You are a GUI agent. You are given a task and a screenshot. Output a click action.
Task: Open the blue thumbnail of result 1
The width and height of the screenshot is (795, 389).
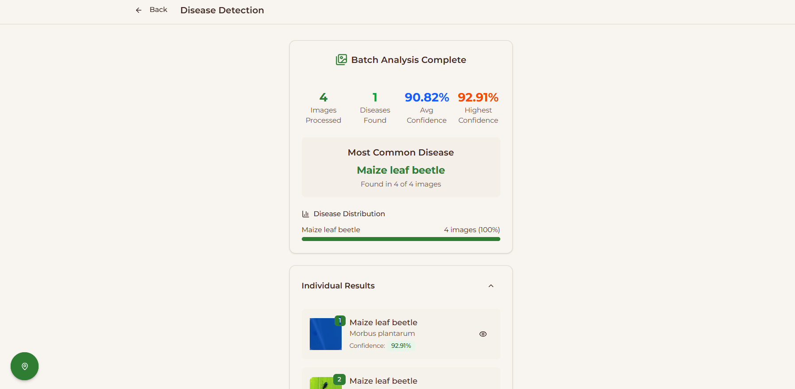point(326,334)
